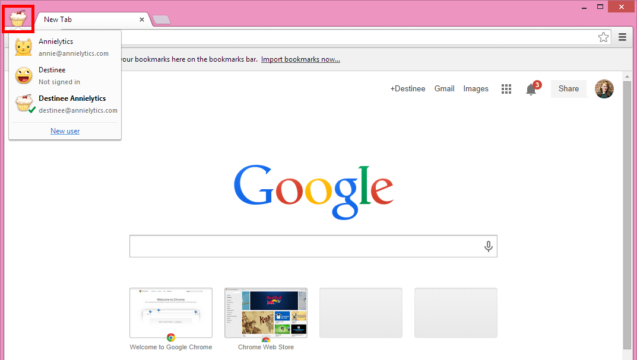Click Import bookmarks now link
This screenshot has height=360, width=637.
tap(300, 59)
